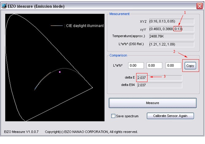Image resolution: width=205 pixels, height=144 pixels.
Task: Click the third L*a*b* comparison input field
Action: [x=173, y=66]
